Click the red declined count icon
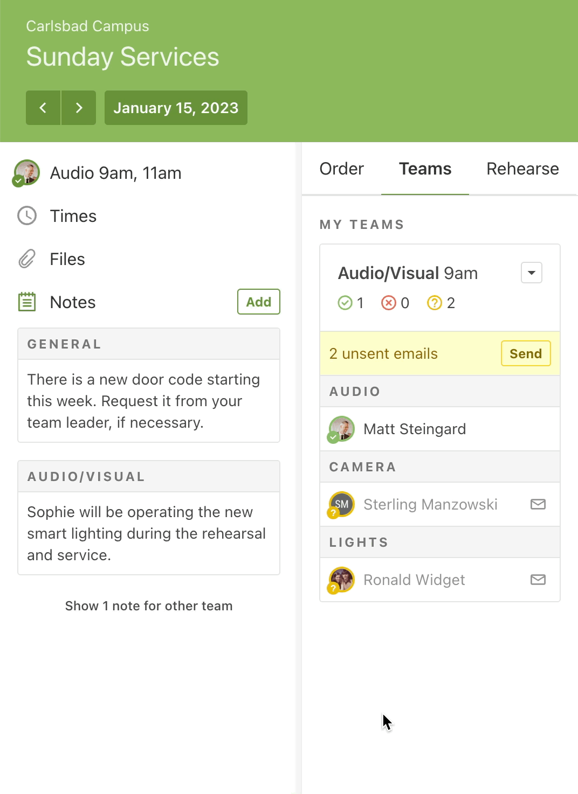 tap(388, 303)
